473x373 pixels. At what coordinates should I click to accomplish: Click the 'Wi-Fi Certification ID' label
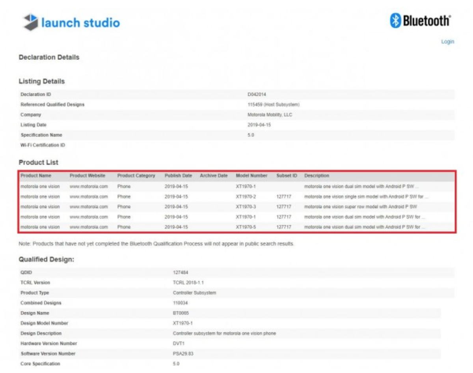[43, 145]
